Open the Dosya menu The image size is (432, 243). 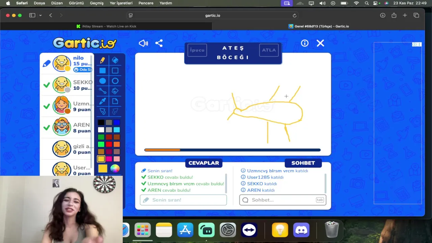tap(39, 3)
